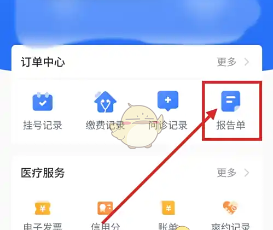Expand 订单中心 with its chevron arrow
The height and width of the screenshot is (230, 273).
click(247, 62)
